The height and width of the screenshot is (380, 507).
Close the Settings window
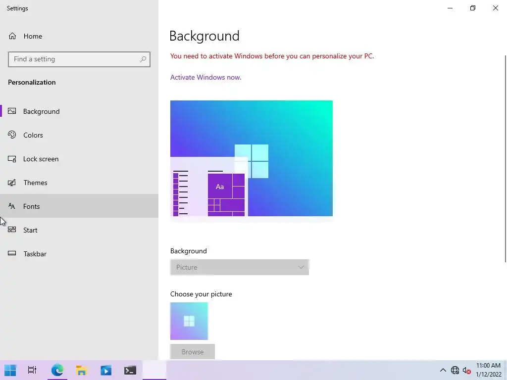(495, 8)
